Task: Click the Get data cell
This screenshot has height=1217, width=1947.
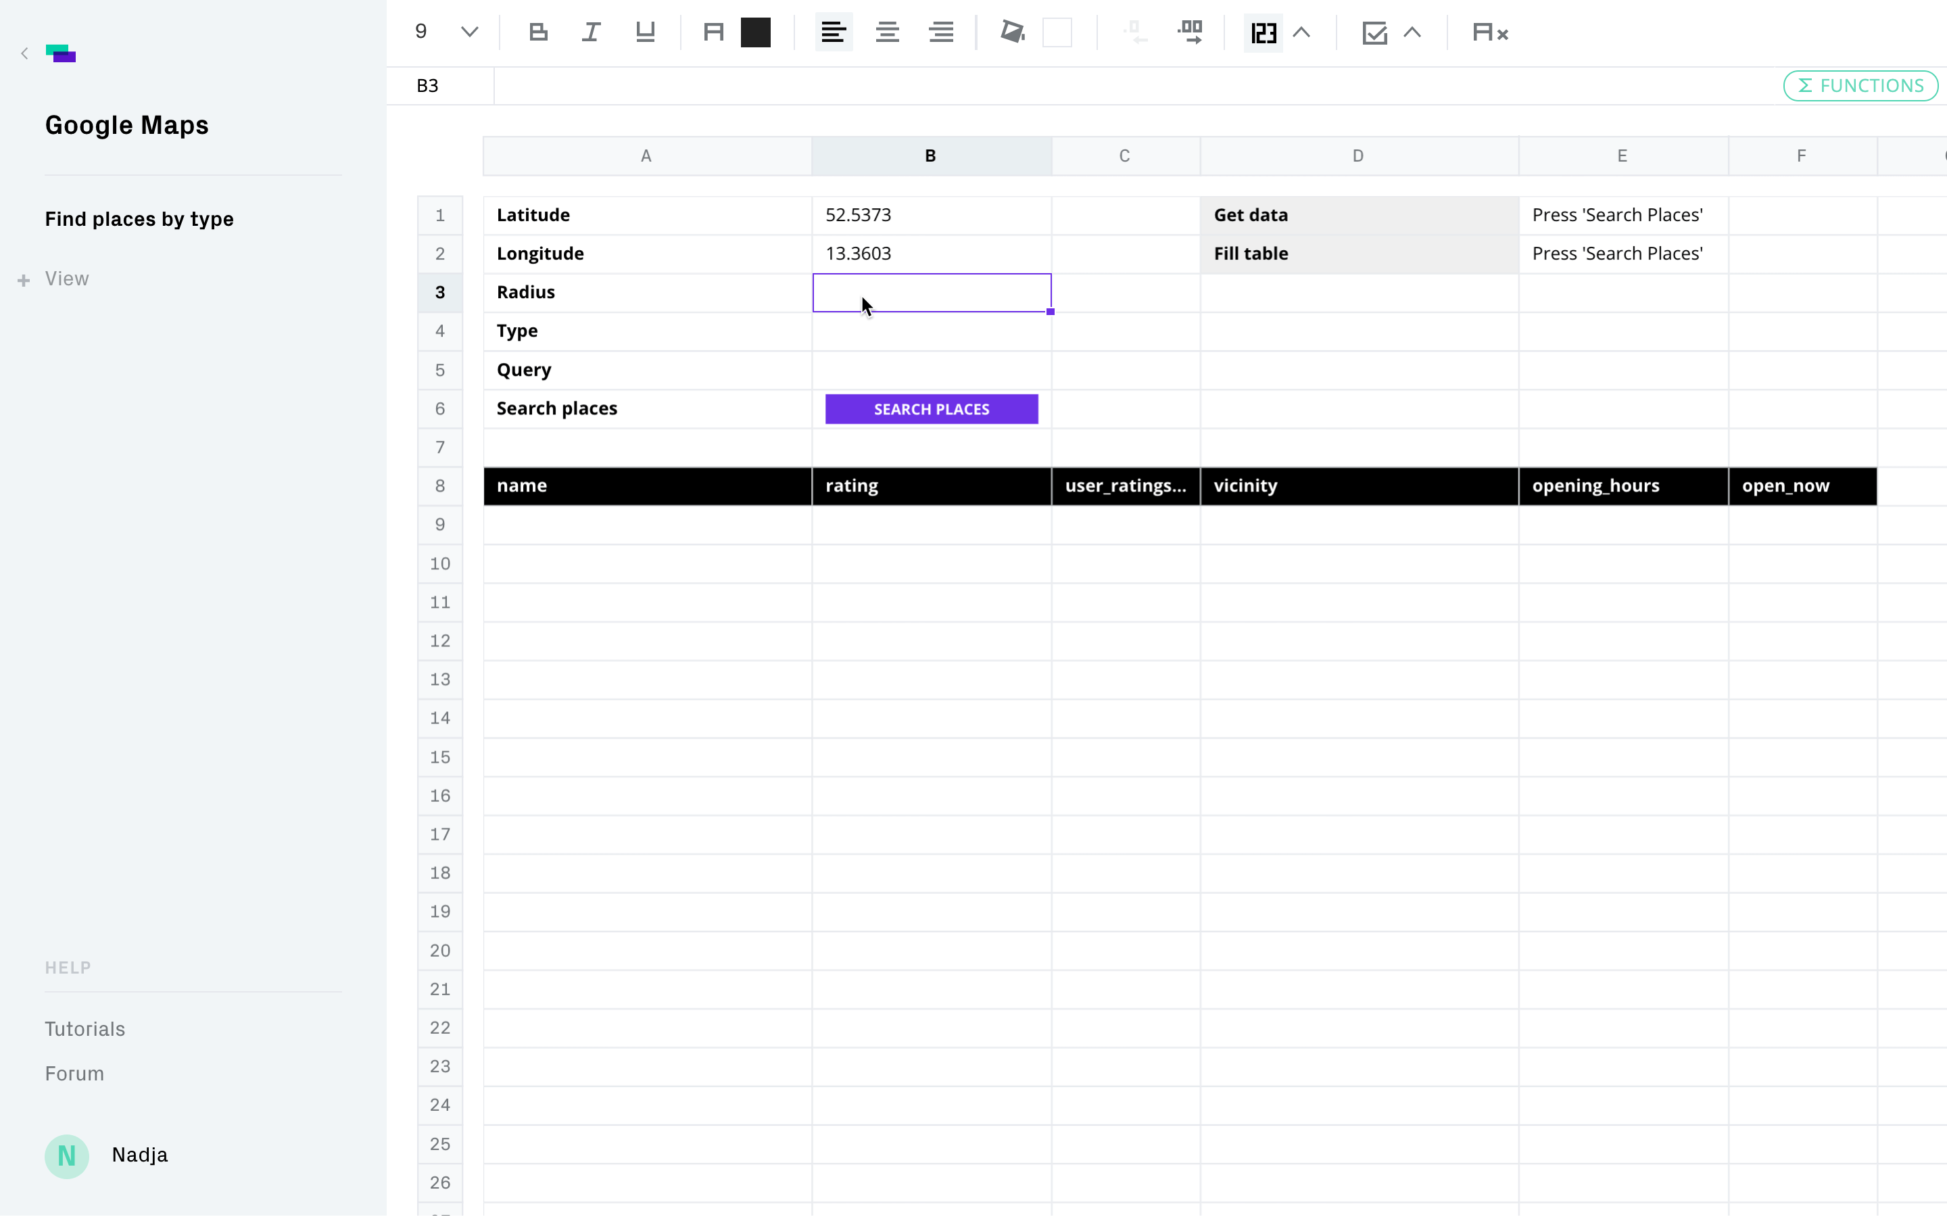Action: (x=1359, y=215)
